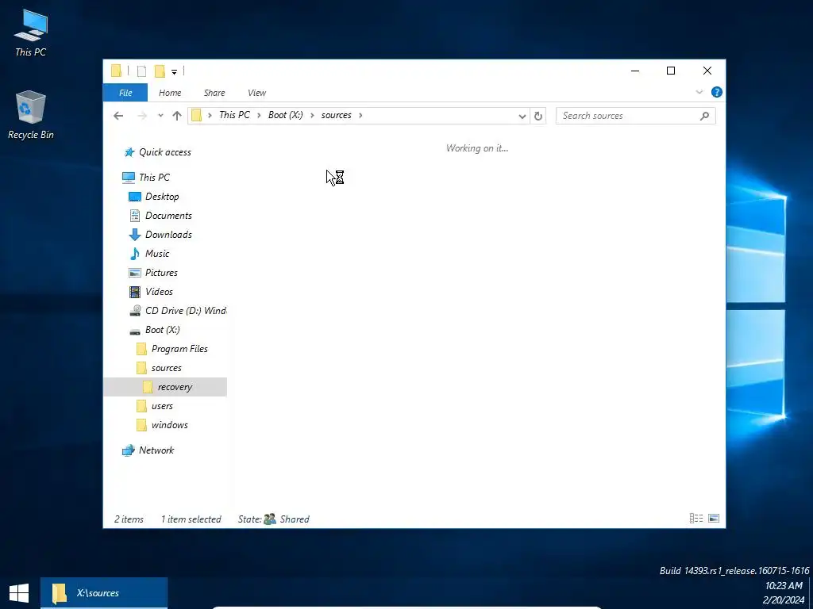The image size is (813, 609).
Task: Switch to large thumbnails view in status bar
Action: (x=714, y=518)
